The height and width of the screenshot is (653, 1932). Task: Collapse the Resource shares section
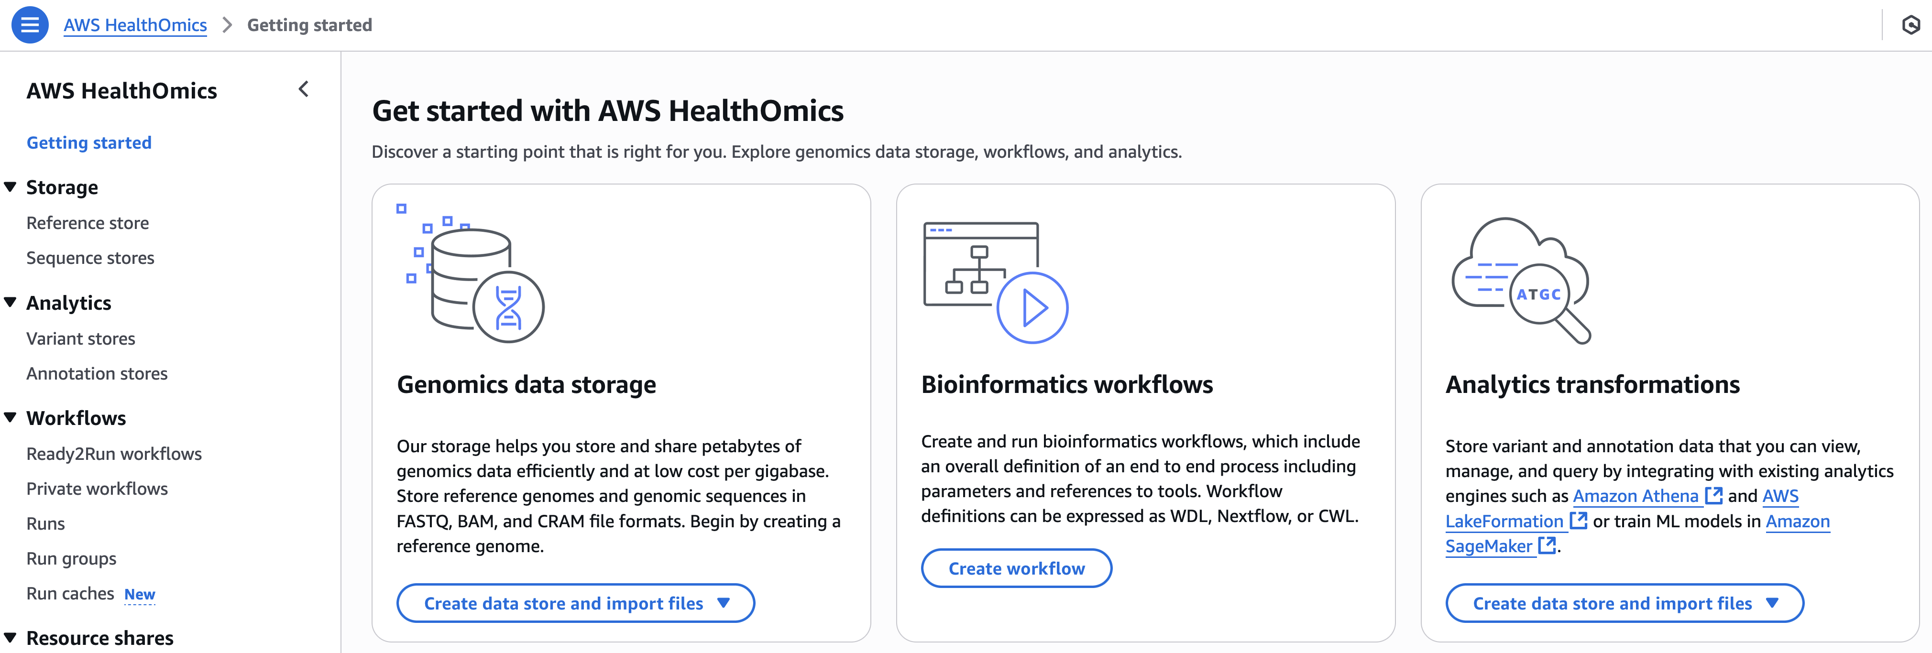point(11,637)
